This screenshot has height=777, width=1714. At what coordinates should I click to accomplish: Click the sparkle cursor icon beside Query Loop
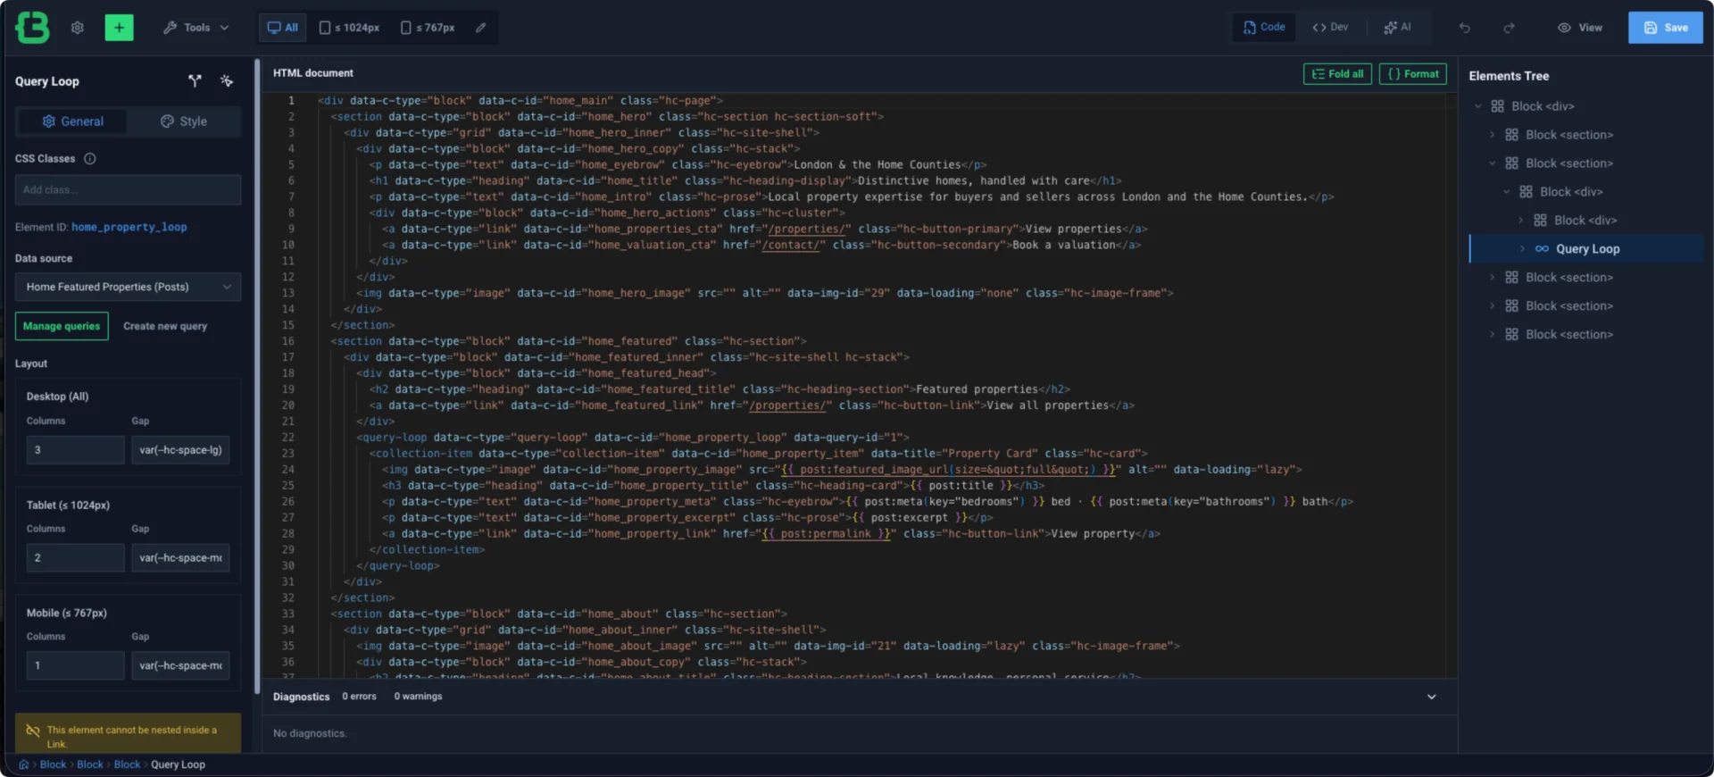point(227,81)
